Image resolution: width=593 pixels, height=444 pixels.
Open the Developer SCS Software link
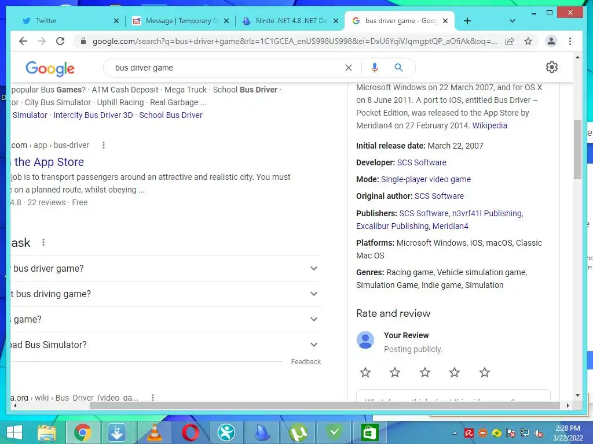pyautogui.click(x=422, y=162)
